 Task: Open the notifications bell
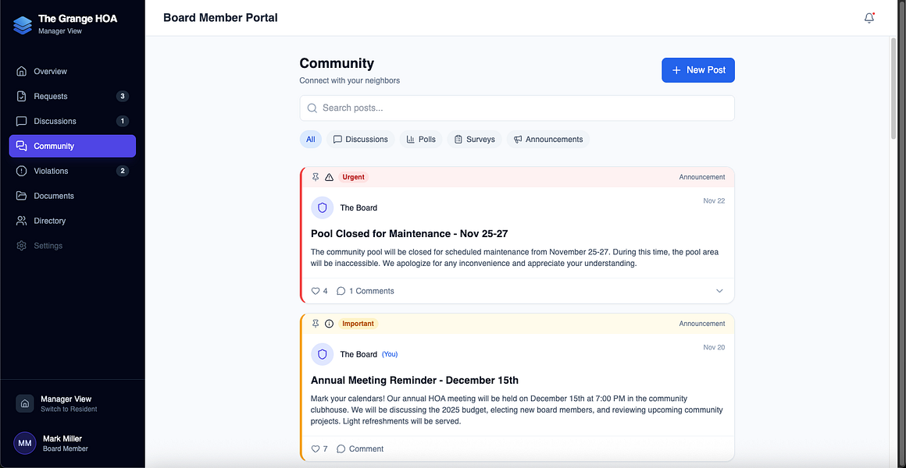869,18
